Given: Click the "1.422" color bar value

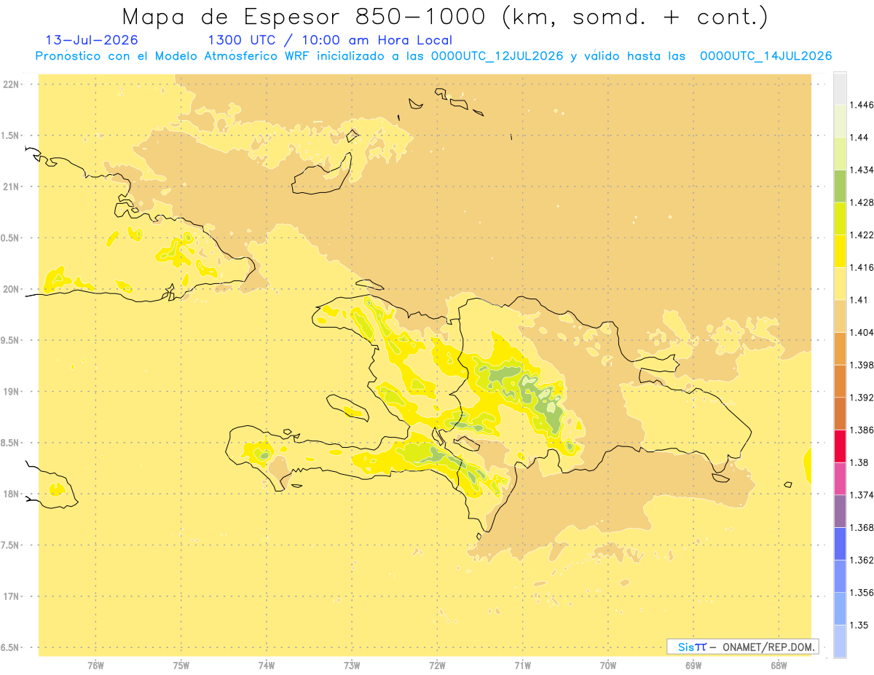Looking at the screenshot, I should click(862, 235).
